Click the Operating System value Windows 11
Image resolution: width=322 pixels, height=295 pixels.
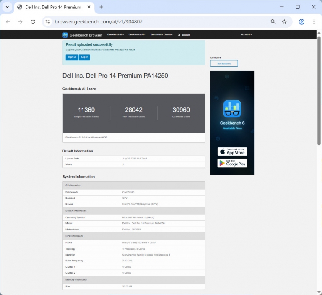click(x=138, y=217)
